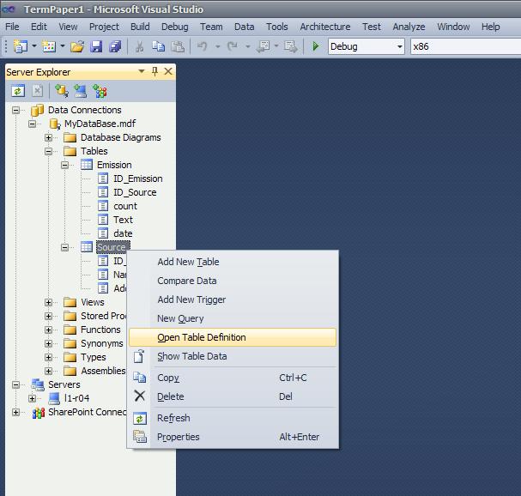Open the File menu

click(12, 27)
